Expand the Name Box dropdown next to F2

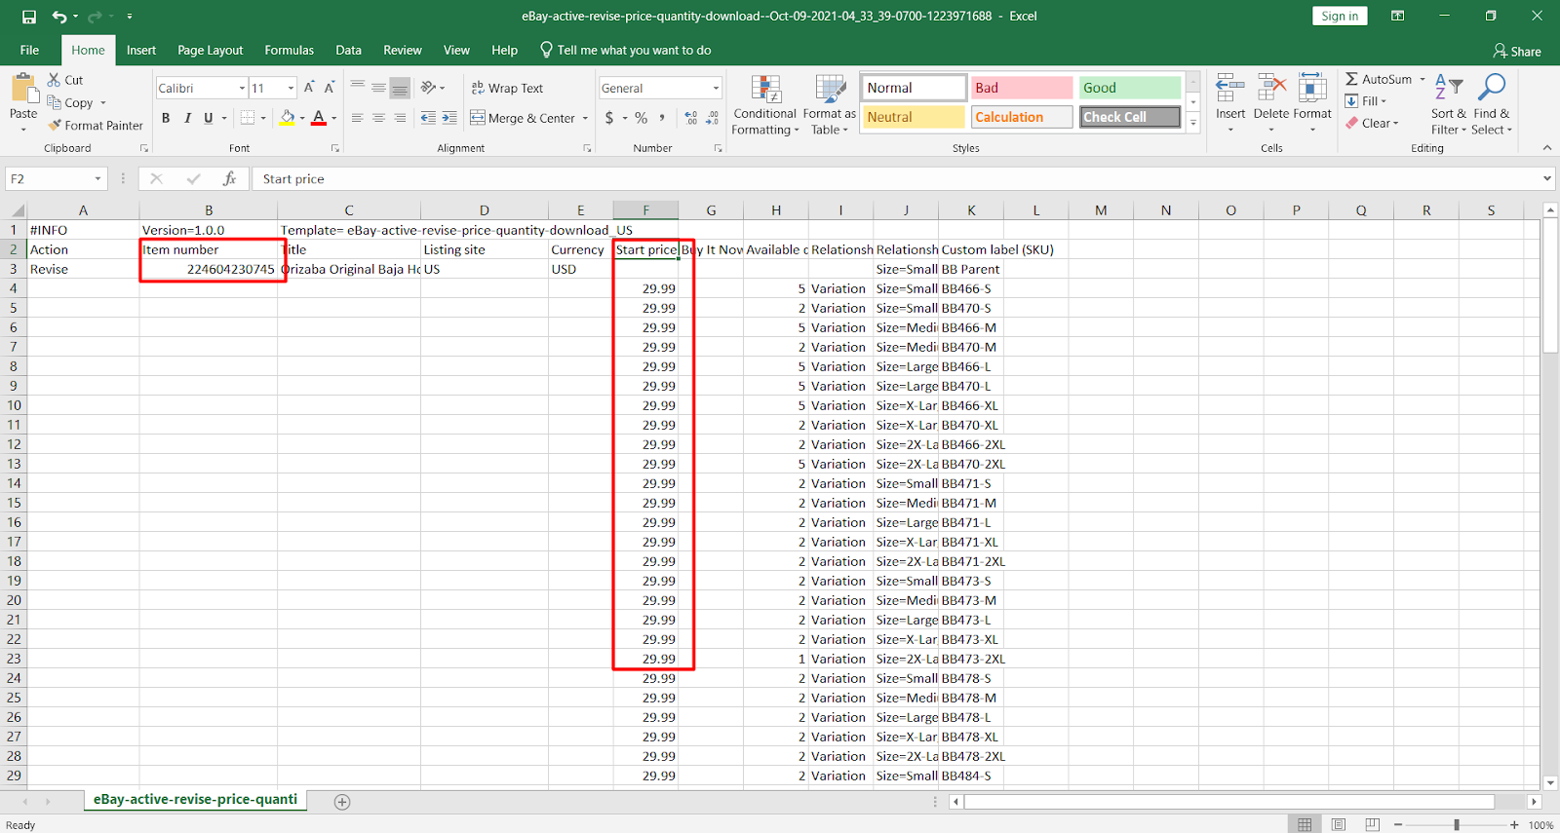[x=97, y=179]
